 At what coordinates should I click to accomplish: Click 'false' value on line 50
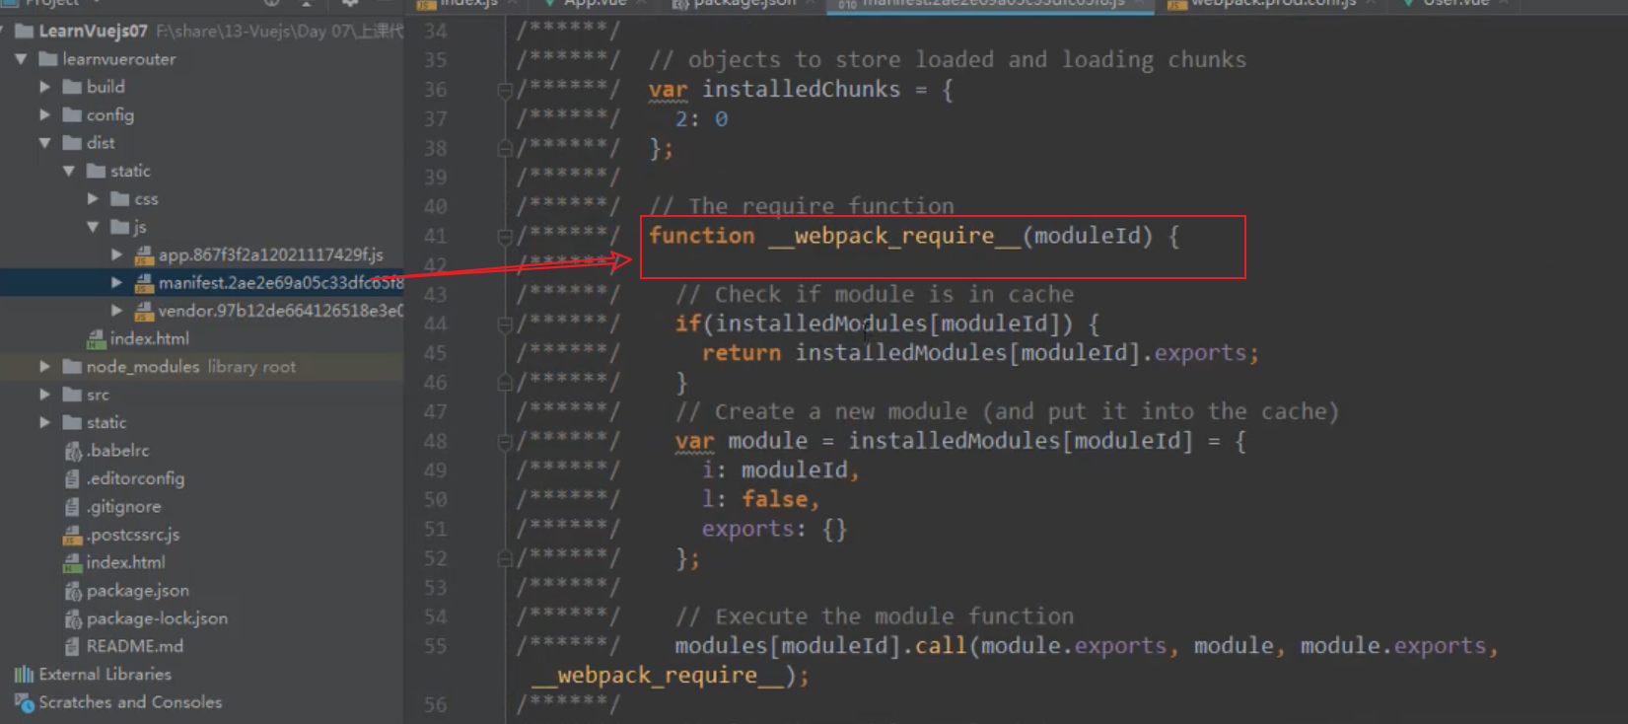pos(774,500)
